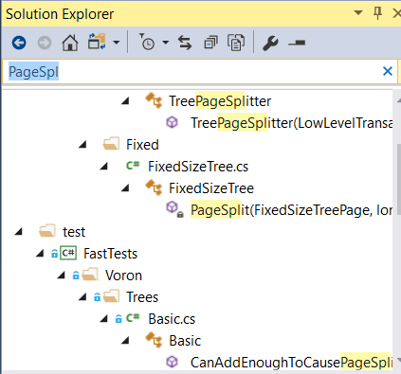The image size is (401, 374).
Task: Open the Solution Explorer window options dropdown
Action: click(358, 13)
